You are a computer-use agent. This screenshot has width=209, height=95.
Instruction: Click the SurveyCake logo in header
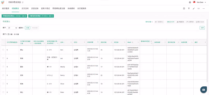pos(3,2)
